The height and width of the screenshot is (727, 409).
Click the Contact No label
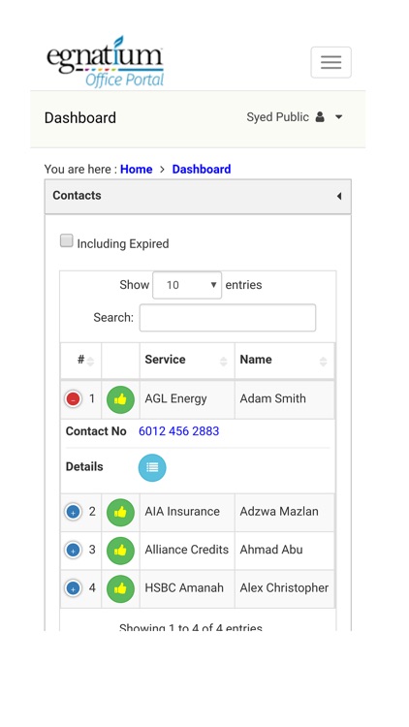(x=96, y=431)
